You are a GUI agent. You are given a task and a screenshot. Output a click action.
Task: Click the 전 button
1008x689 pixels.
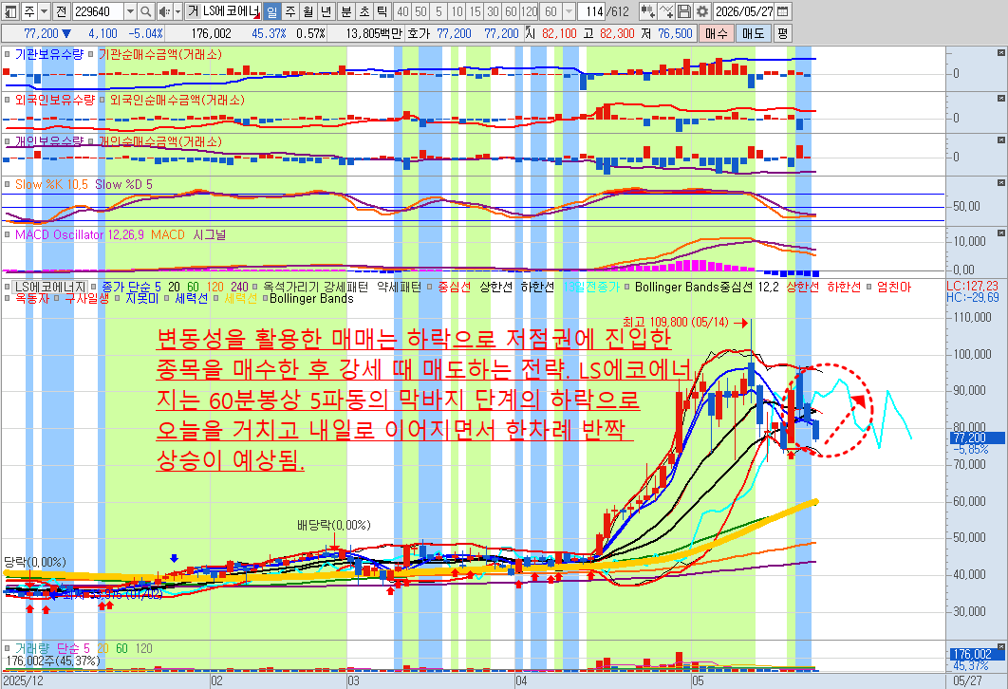pyautogui.click(x=61, y=11)
